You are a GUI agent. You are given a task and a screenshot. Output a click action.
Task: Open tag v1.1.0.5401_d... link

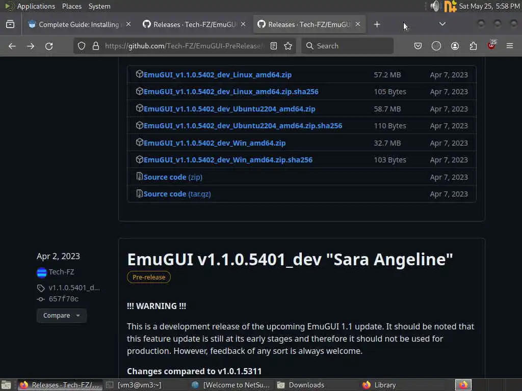[74, 288]
